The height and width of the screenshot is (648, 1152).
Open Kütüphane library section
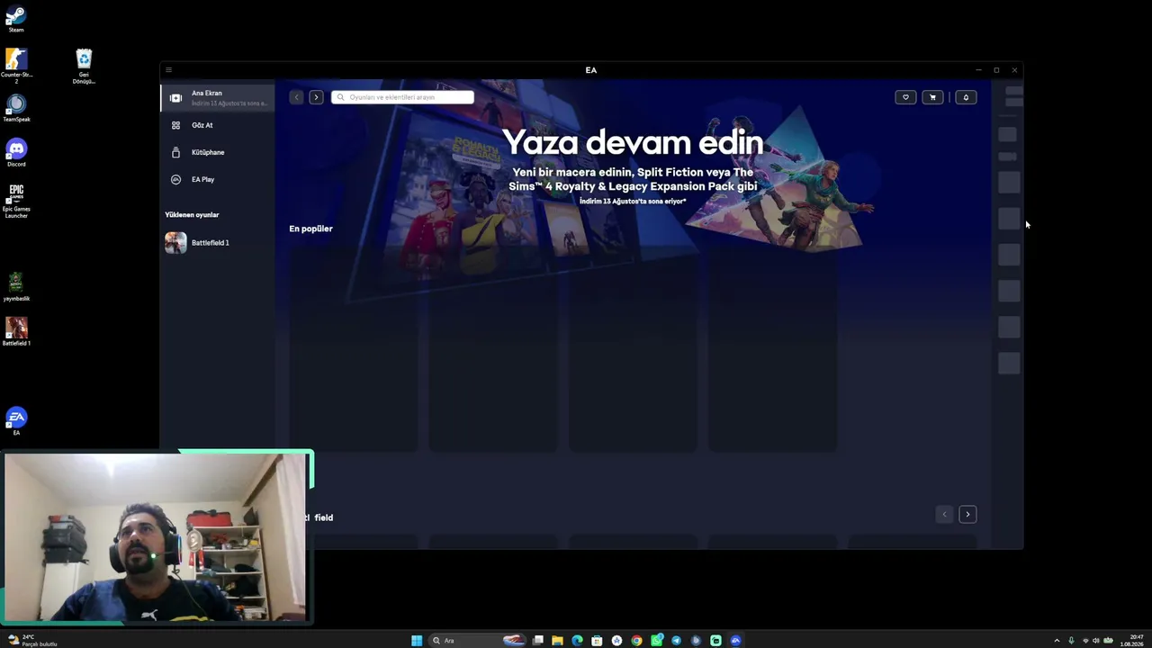click(218, 152)
